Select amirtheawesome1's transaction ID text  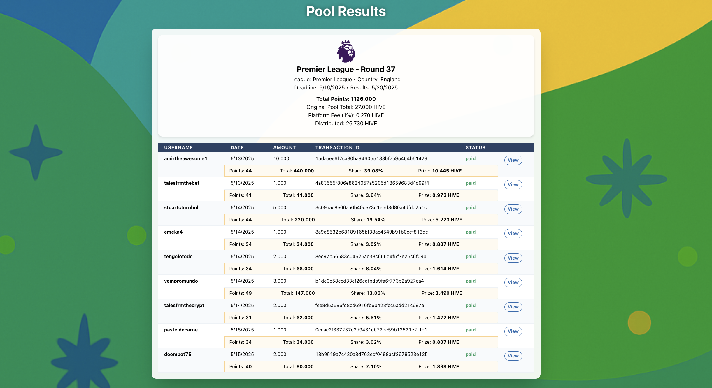[371, 158]
